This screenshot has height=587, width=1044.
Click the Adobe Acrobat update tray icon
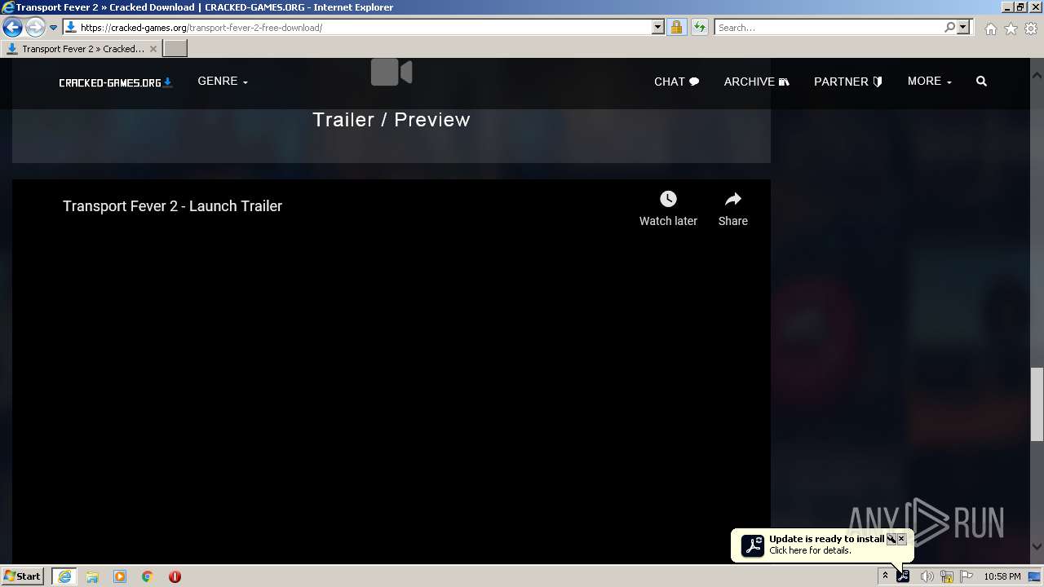point(903,576)
